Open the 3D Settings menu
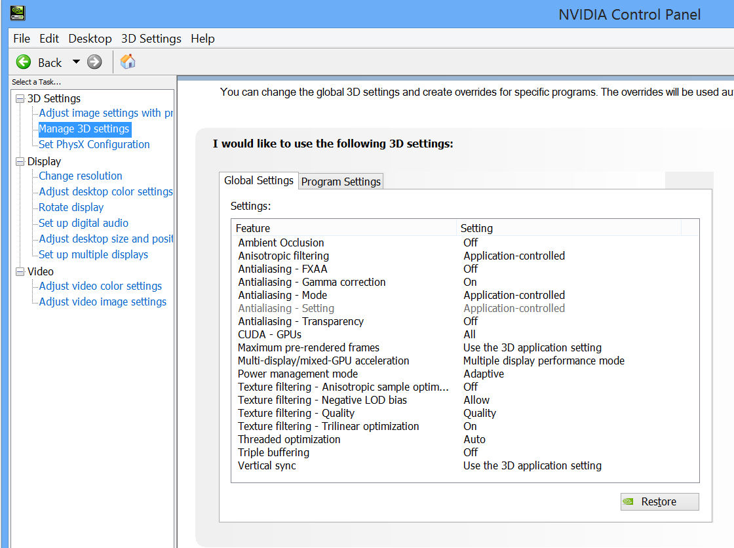 click(151, 39)
